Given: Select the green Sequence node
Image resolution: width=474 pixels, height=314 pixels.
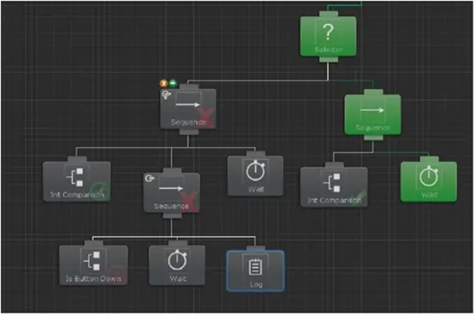Looking at the screenshot, I should (372, 115).
